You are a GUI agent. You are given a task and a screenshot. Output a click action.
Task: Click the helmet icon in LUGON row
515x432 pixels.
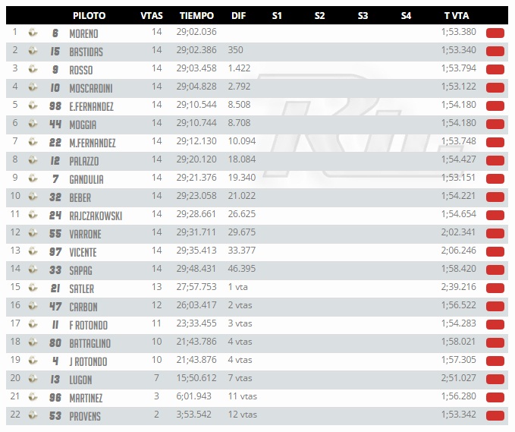pyautogui.click(x=33, y=379)
